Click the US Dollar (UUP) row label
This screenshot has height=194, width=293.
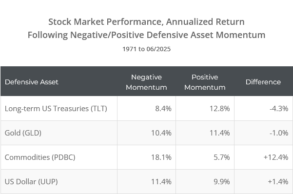31,182
